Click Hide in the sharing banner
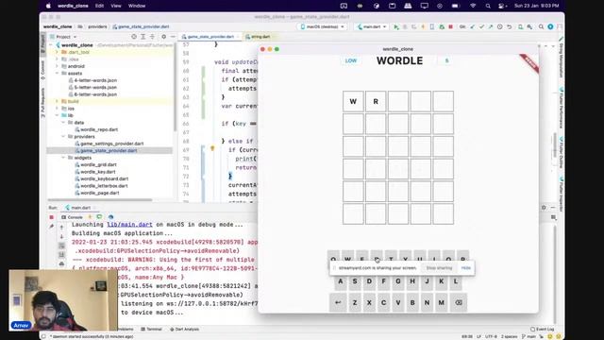This screenshot has height=340, width=604. 466,268
